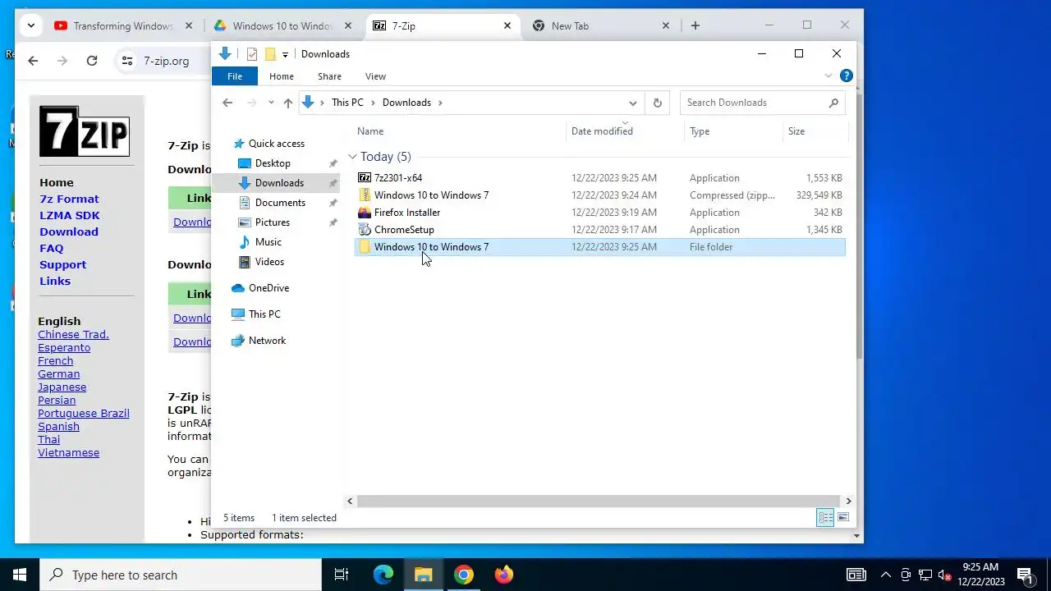Open Desktop in the navigation pane

tap(273, 163)
